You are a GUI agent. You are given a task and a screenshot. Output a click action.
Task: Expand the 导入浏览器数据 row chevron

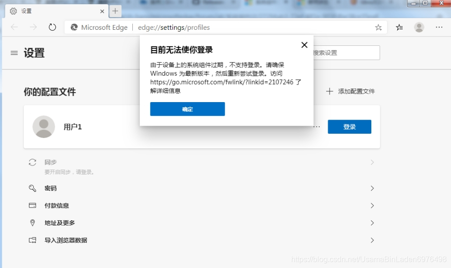372,240
